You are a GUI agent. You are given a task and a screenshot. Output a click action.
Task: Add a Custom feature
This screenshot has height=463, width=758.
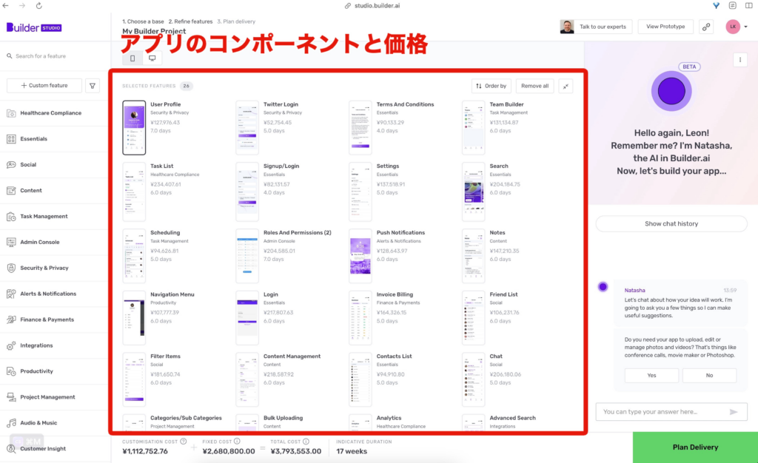point(44,86)
